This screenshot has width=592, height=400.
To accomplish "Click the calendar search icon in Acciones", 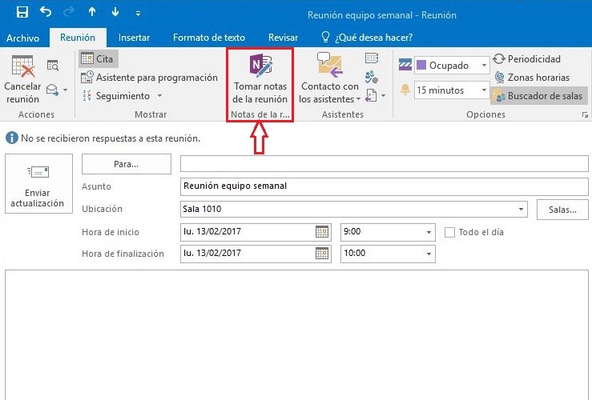I will tap(53, 66).
